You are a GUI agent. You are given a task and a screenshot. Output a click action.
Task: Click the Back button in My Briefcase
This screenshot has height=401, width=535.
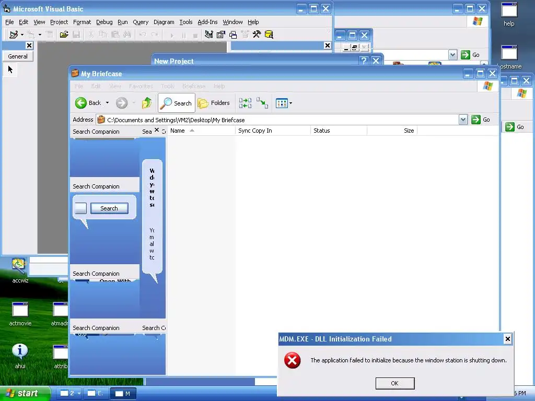pyautogui.click(x=88, y=103)
